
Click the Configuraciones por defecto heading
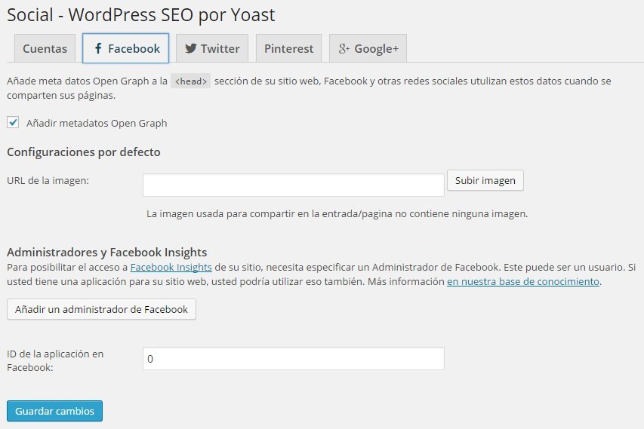[x=84, y=152]
